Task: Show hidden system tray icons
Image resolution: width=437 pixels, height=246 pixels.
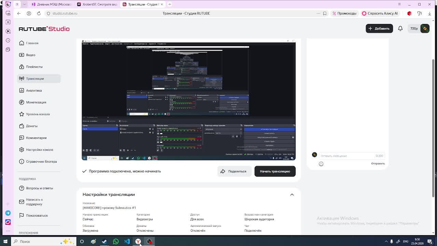Action: pos(386,242)
